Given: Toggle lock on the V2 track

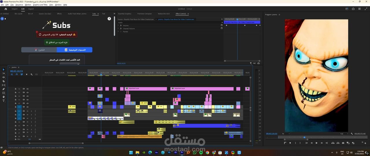Looking at the screenshot, I should click(16, 103).
